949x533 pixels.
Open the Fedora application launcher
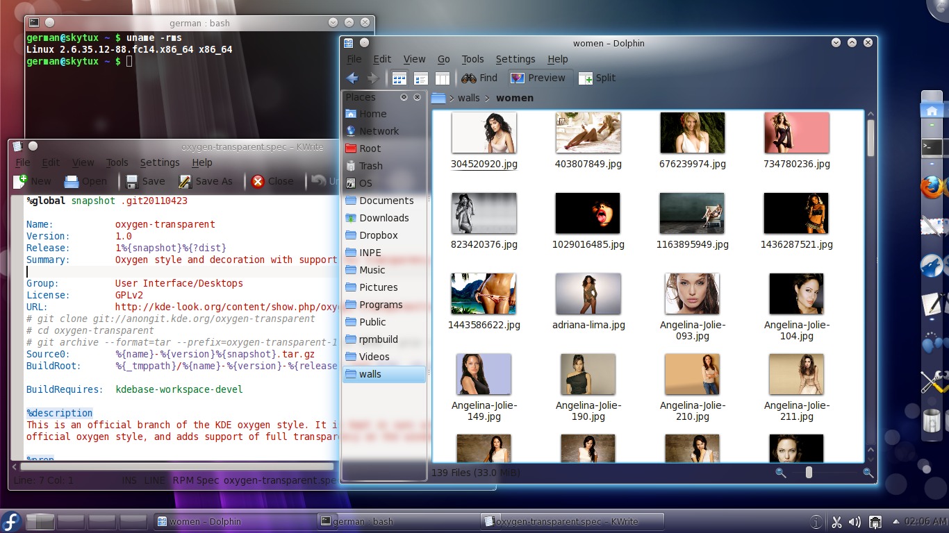(11, 521)
